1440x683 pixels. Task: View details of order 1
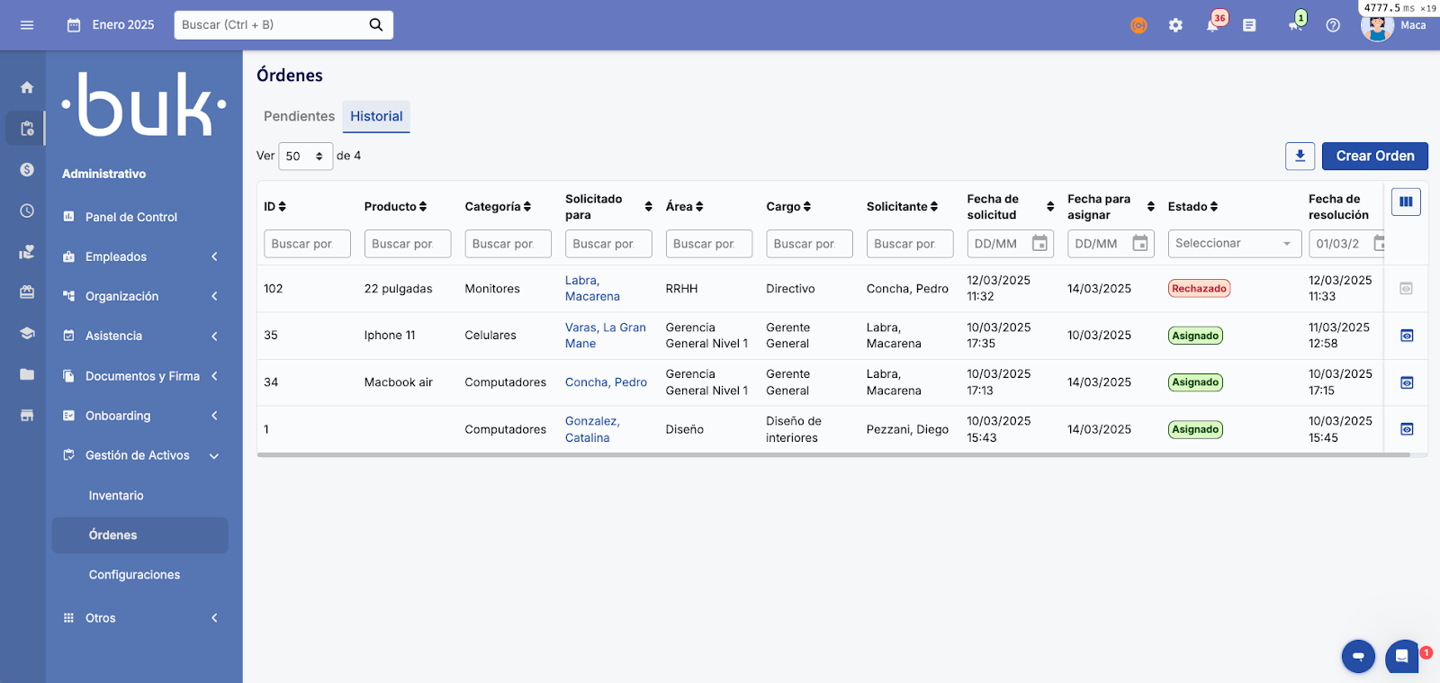coord(1407,429)
